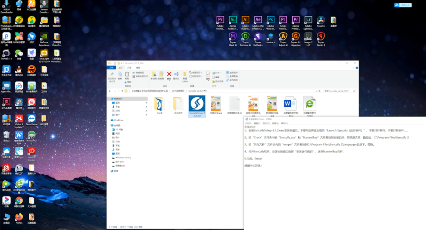Select Adobe After Effects desktop icon
The height and width of the screenshot is (230, 426).
(x=258, y=20)
